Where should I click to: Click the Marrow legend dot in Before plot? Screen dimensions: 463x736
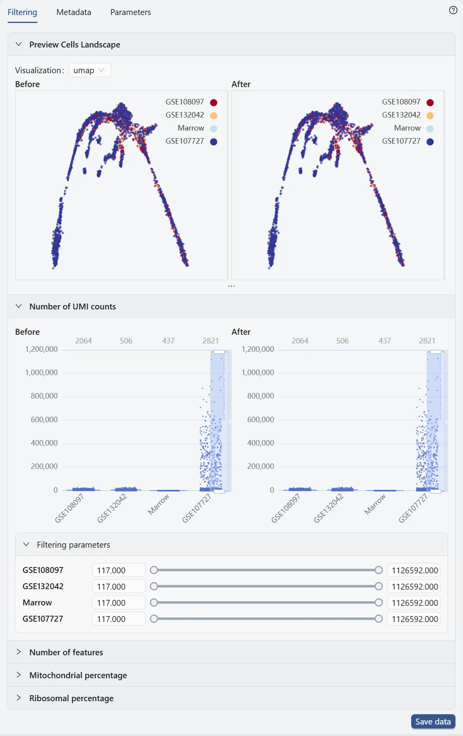214,129
